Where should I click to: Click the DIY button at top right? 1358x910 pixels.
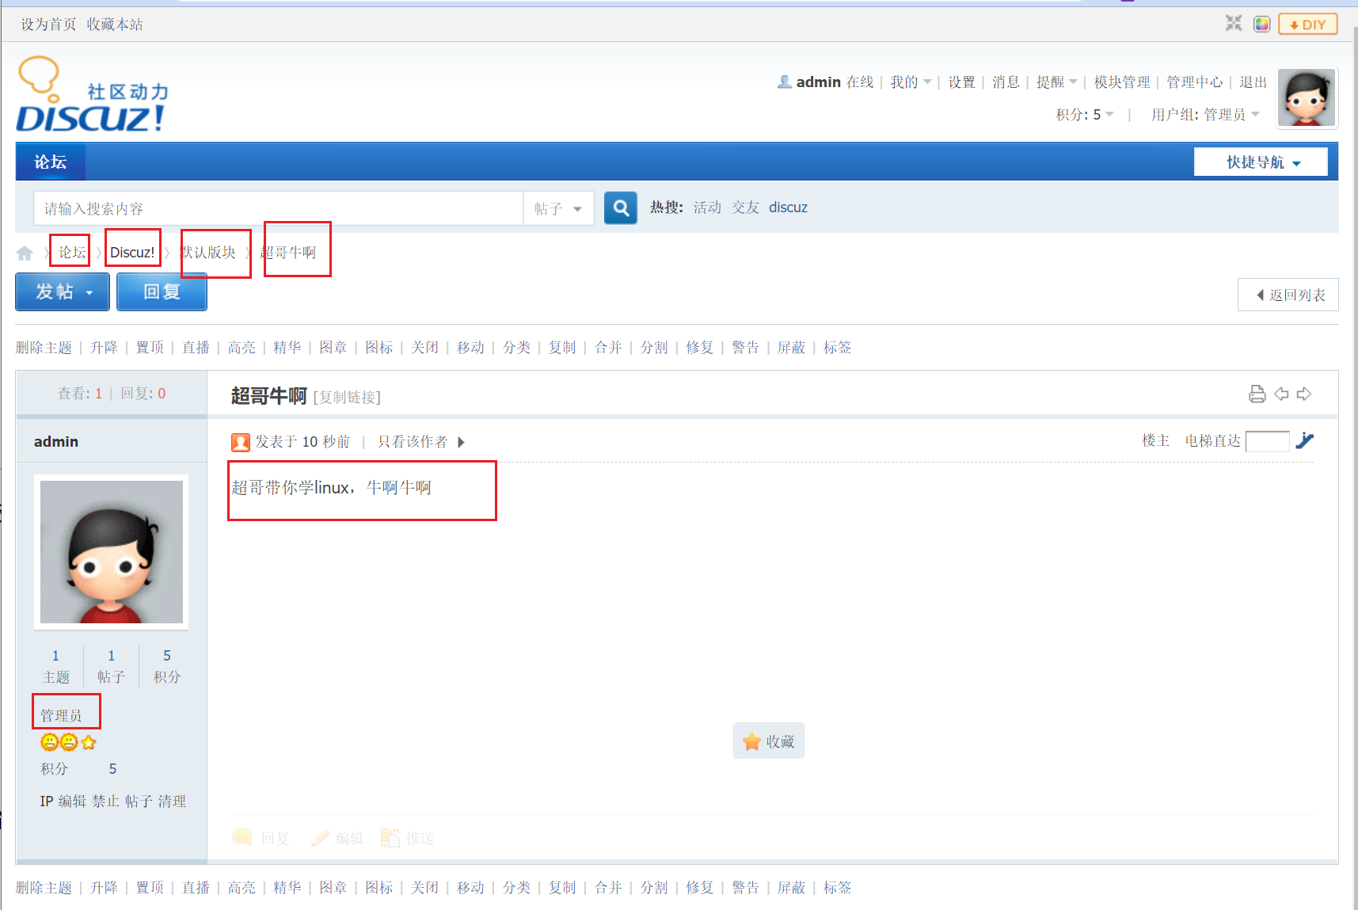click(1307, 25)
